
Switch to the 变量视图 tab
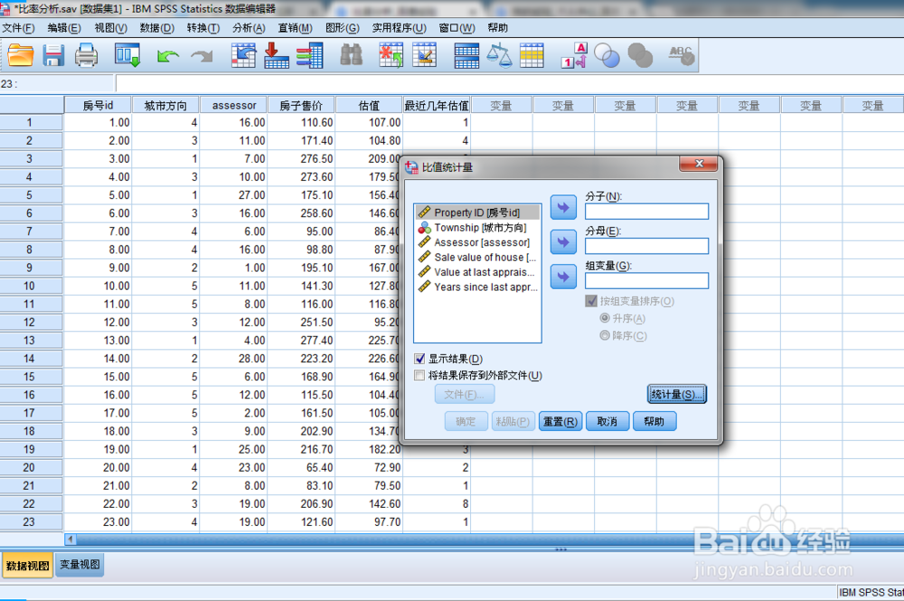tap(80, 565)
